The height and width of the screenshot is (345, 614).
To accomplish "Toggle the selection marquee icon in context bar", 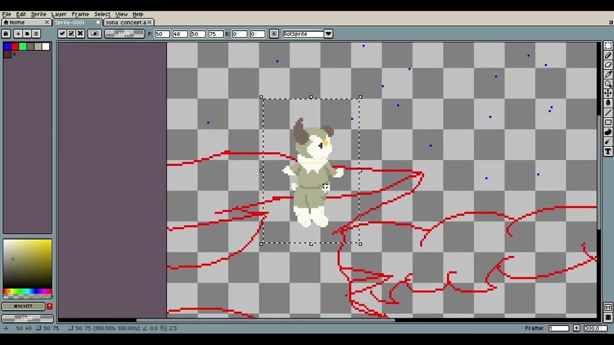I will 94,34.
